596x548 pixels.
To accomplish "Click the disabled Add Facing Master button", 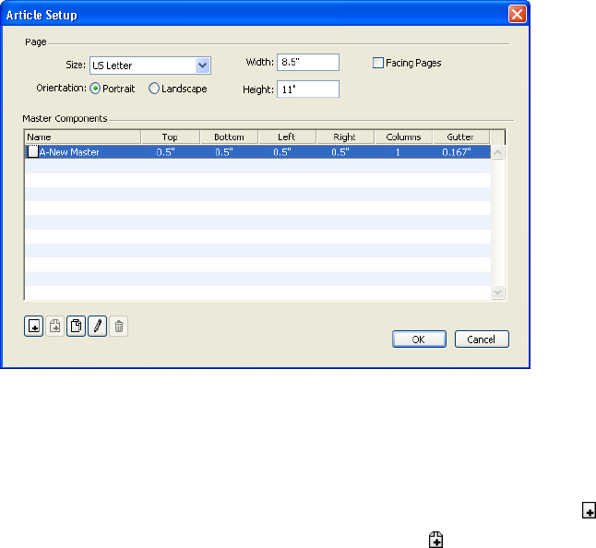I will coord(54,326).
